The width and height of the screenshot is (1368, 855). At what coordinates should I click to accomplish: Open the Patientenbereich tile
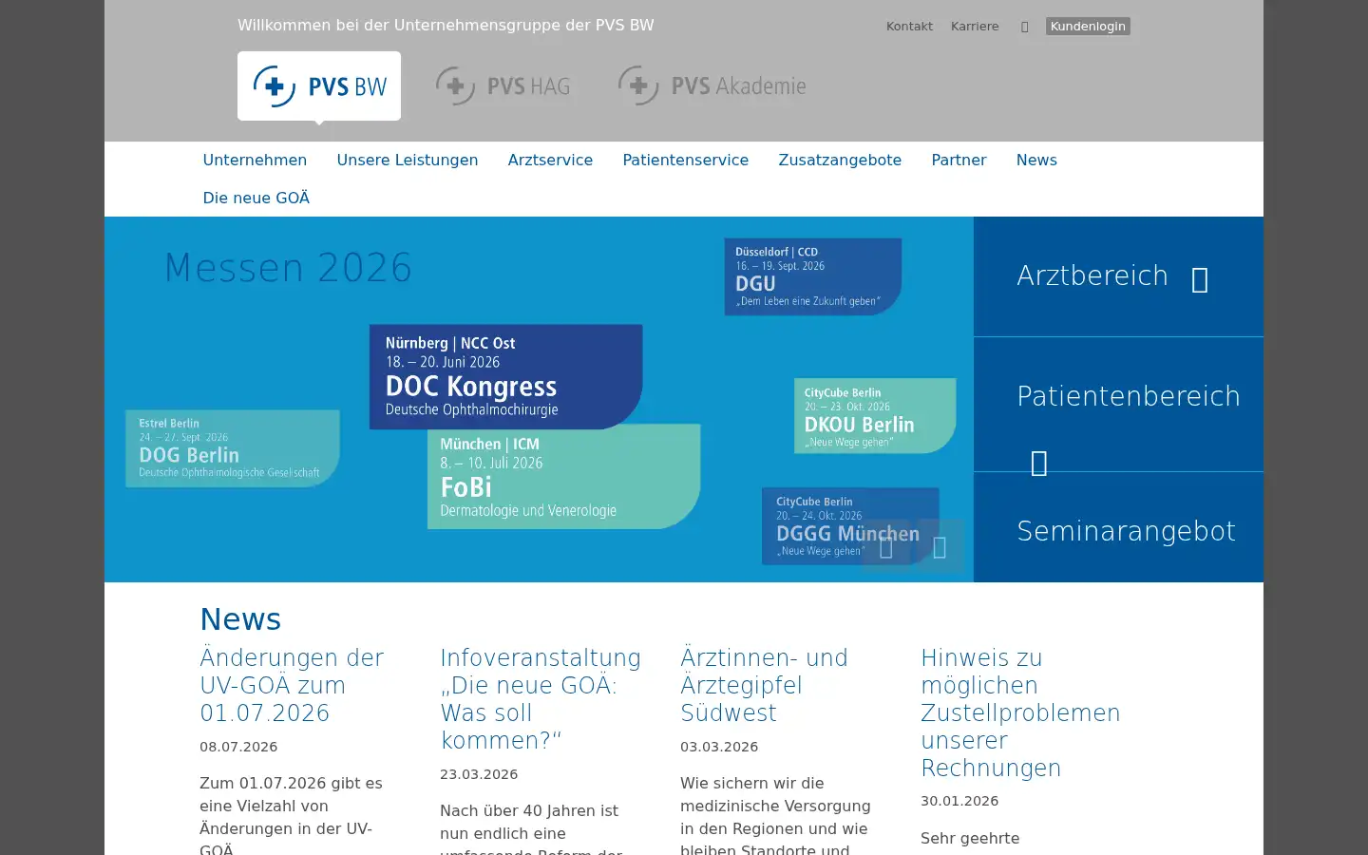[x=1118, y=404]
